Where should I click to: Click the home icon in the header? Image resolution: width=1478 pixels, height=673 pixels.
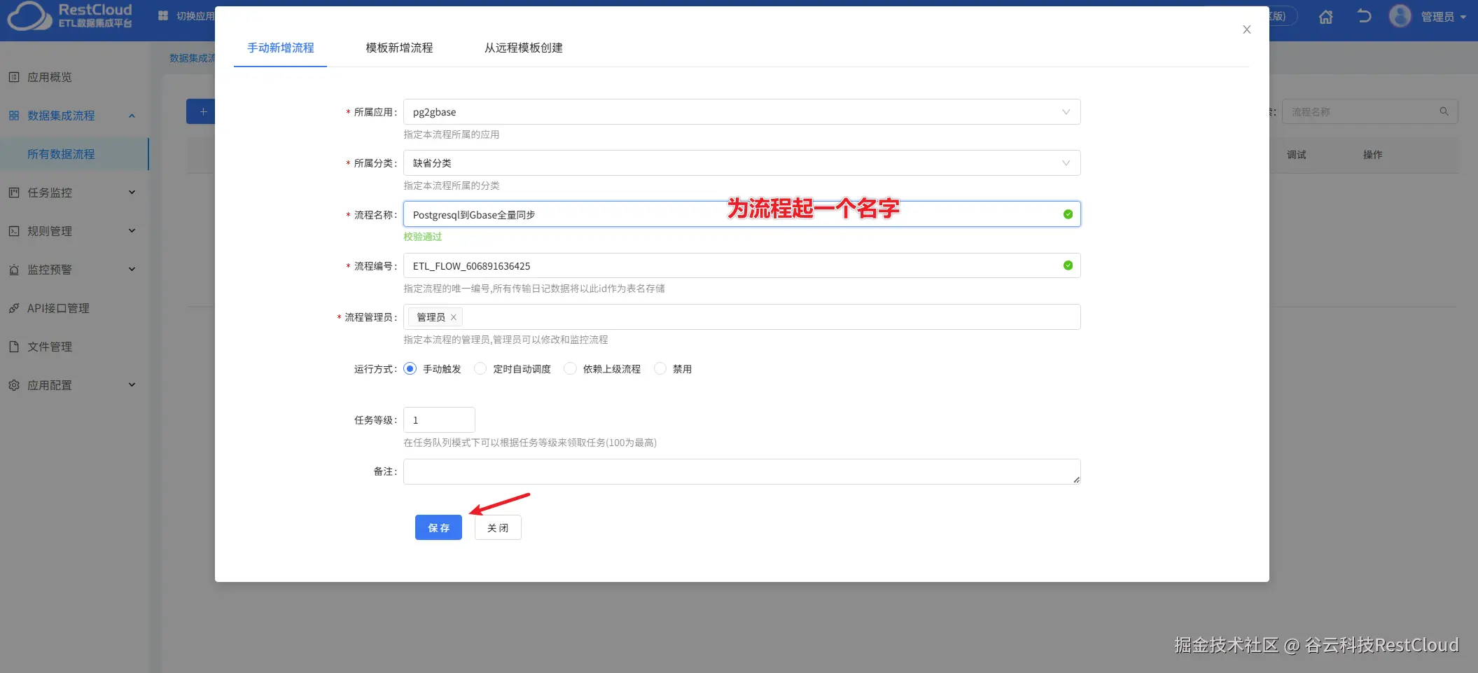click(x=1325, y=15)
